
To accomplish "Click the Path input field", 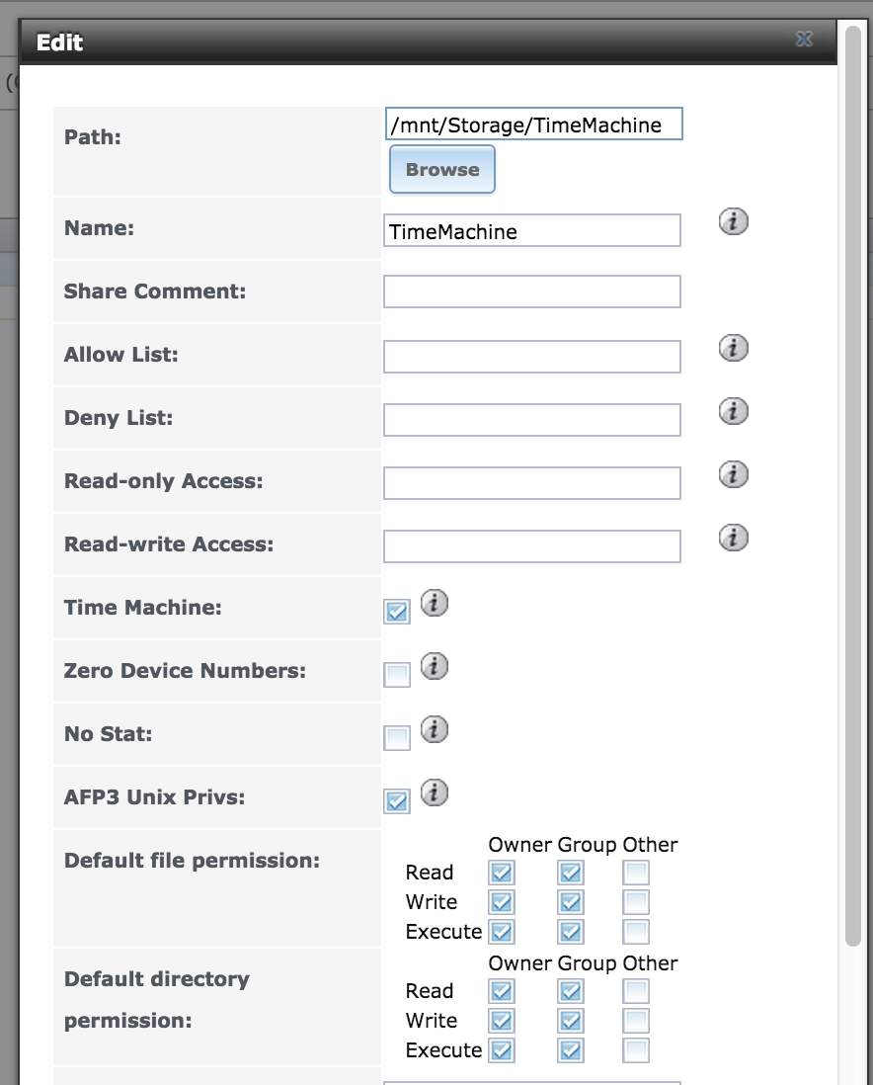I will click(x=534, y=124).
